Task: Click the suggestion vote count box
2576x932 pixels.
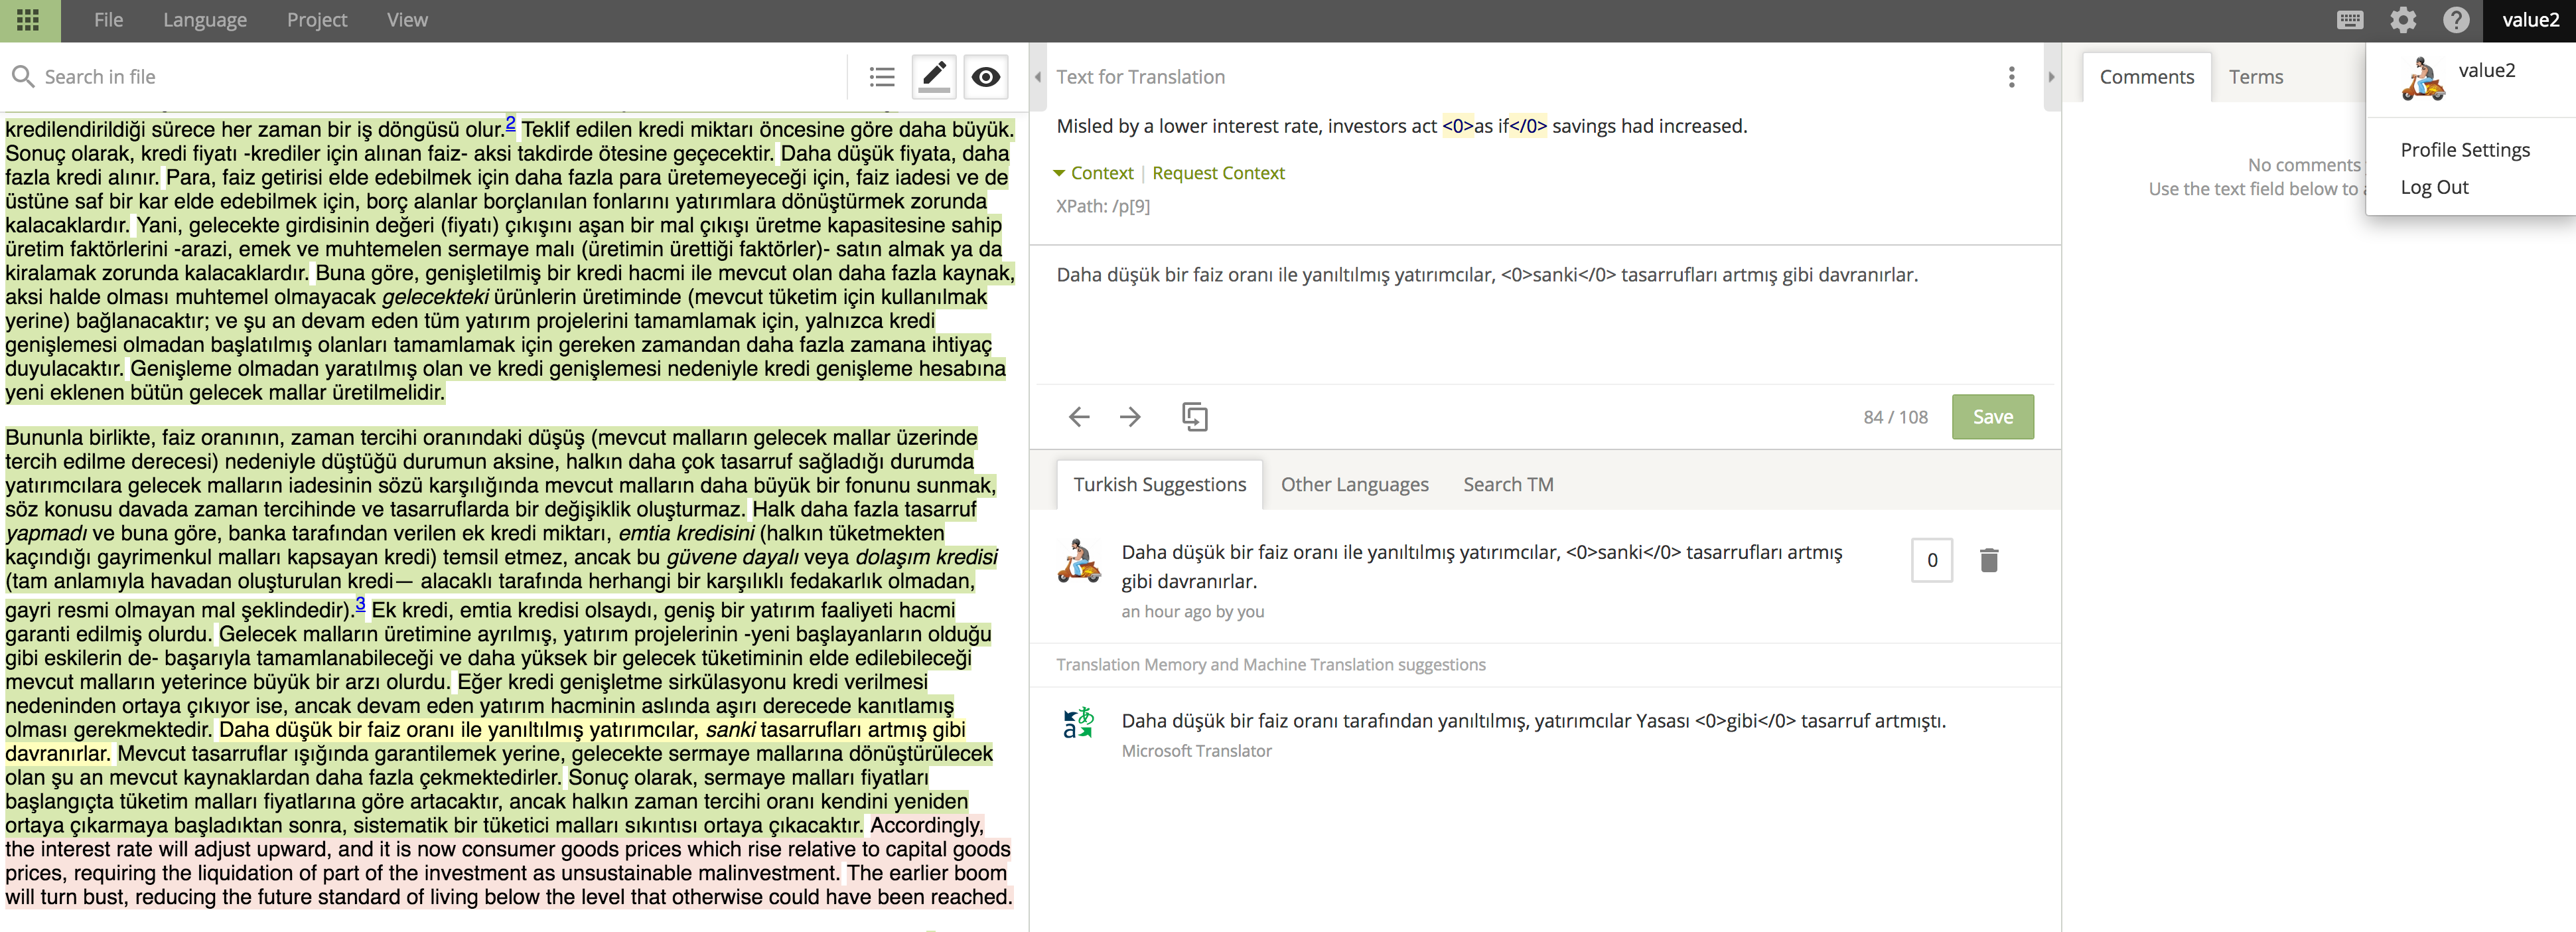Action: point(1931,560)
